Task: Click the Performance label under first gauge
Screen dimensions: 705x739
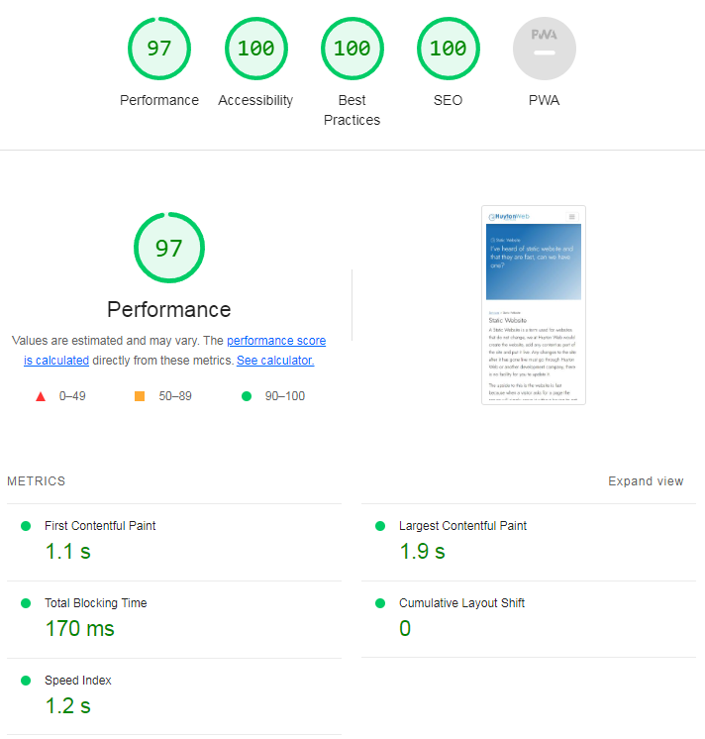Action: tap(159, 100)
